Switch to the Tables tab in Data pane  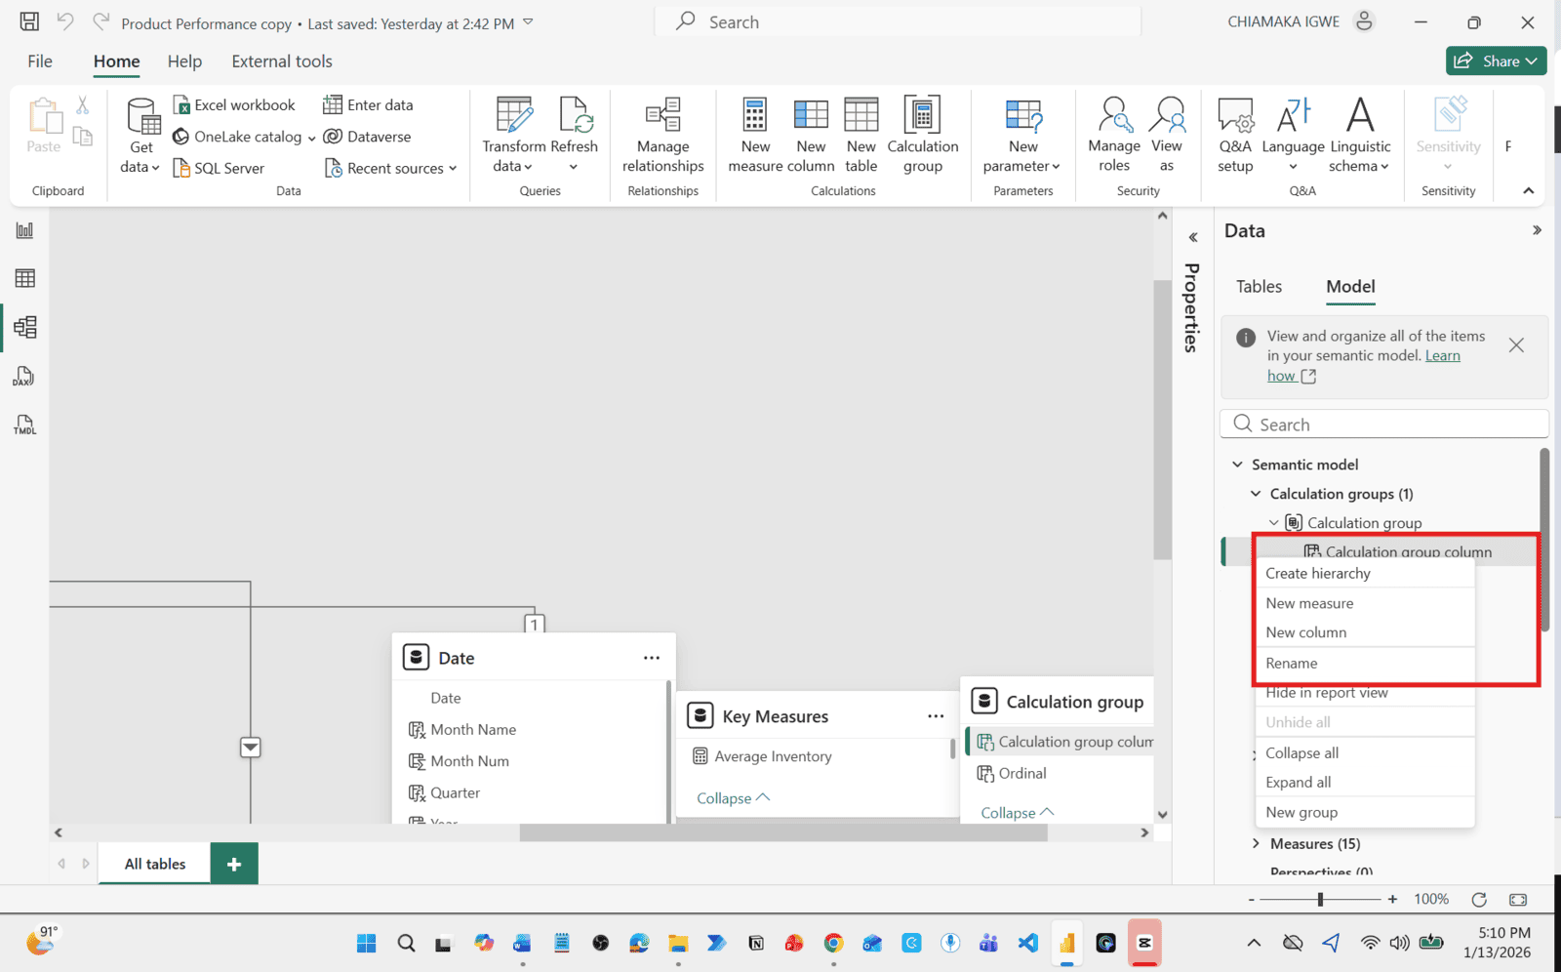(x=1259, y=287)
